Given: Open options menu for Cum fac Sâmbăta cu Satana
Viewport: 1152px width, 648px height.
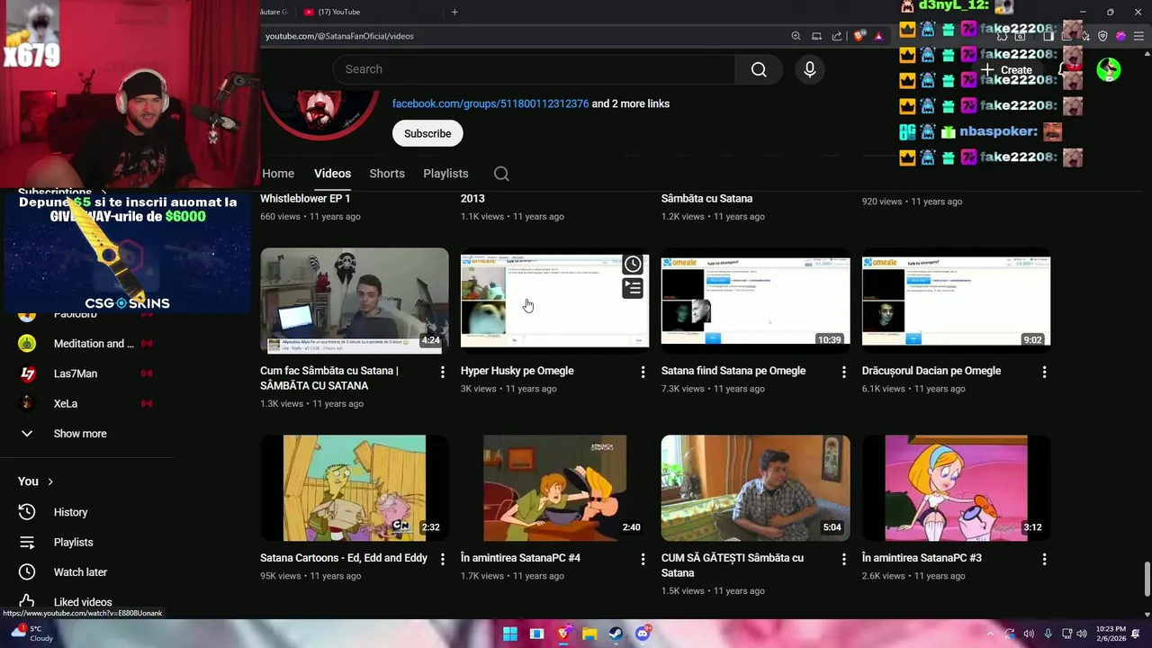Looking at the screenshot, I should pos(442,372).
